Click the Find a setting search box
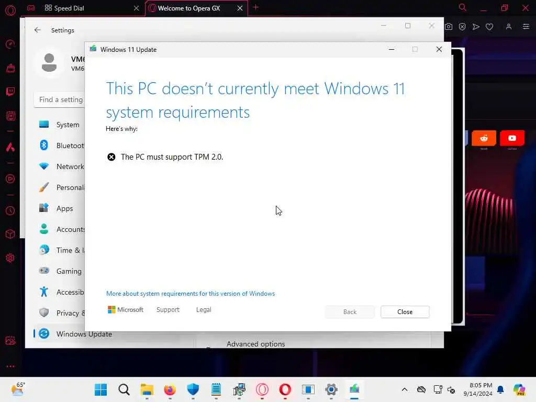 pos(60,99)
